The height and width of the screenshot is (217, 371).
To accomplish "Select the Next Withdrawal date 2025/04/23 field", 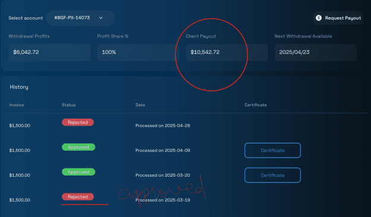I will point(315,52).
